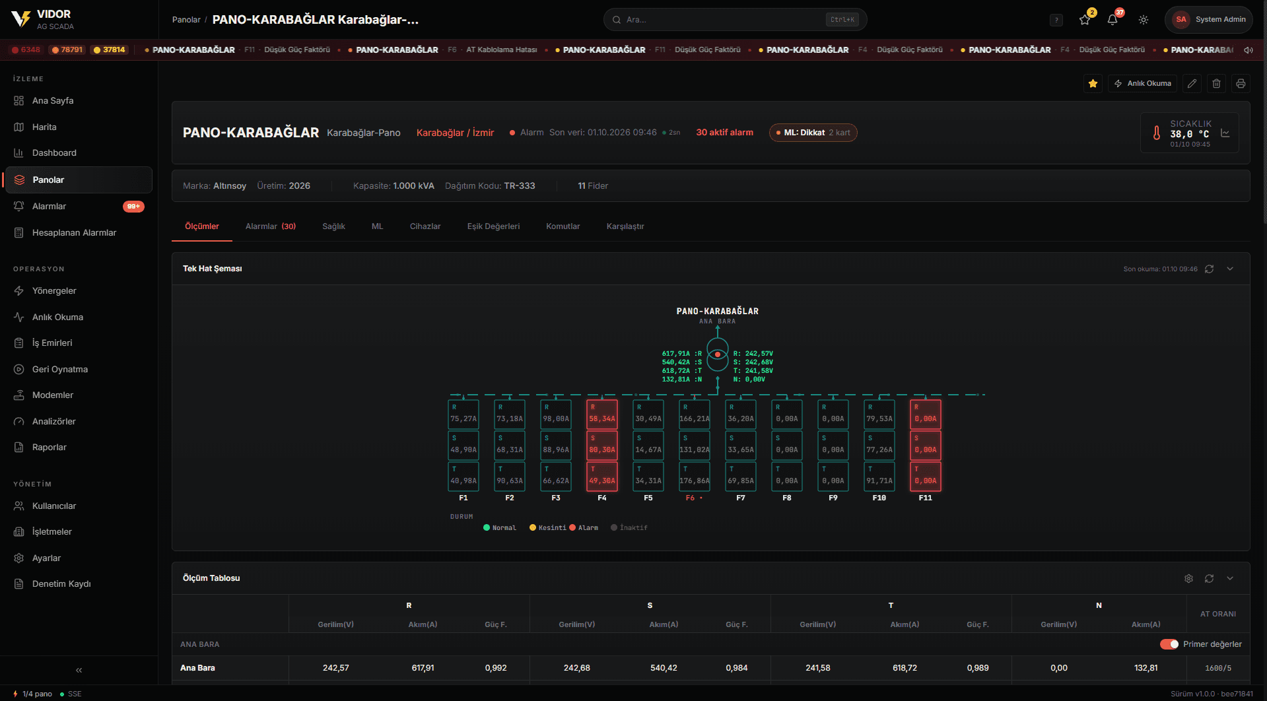
Task: Switch to Alarmlar (30) tab
Action: (271, 226)
